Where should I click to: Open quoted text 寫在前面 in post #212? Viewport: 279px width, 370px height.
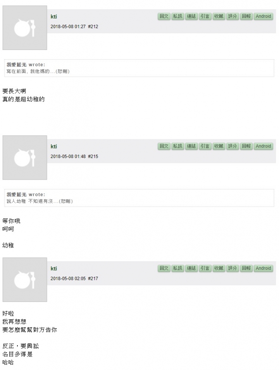coord(38,71)
